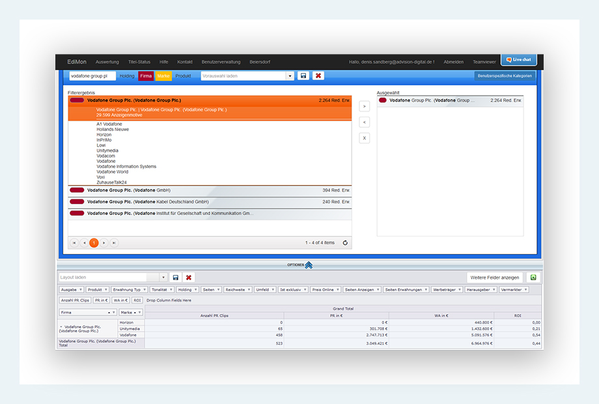
Task: Collapse the Optionen panel with the double chevron
Action: pos(309,265)
